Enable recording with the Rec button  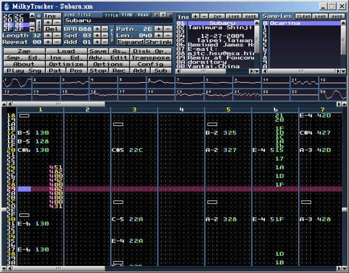tap(119, 70)
